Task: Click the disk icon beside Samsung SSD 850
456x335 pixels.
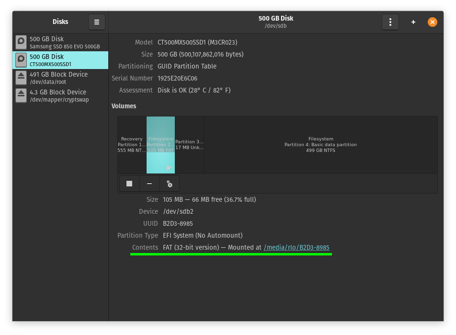Action: [x=21, y=42]
